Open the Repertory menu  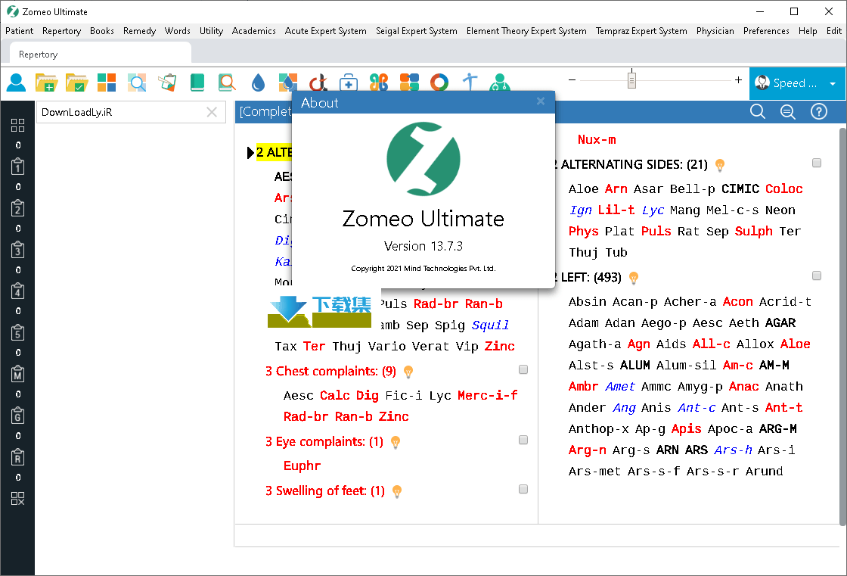pyautogui.click(x=61, y=31)
